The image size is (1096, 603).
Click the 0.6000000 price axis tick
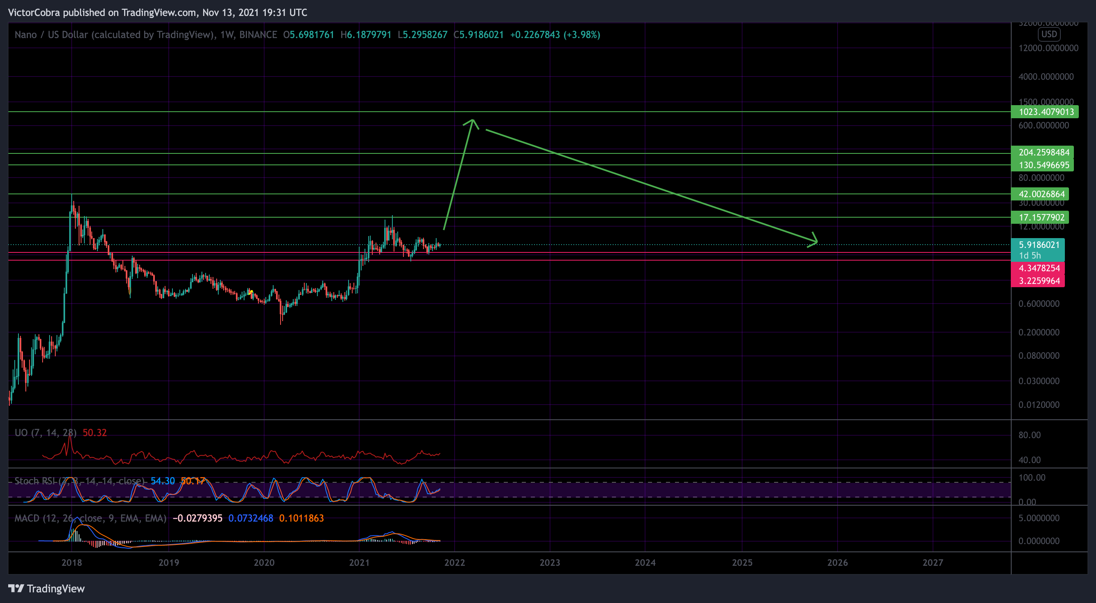coord(1039,304)
